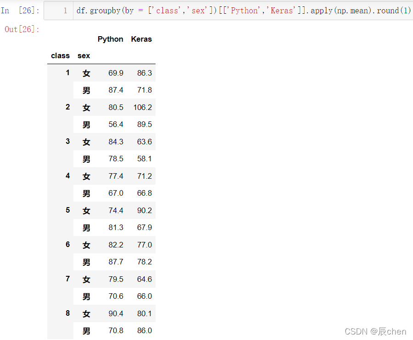The height and width of the screenshot is (340, 413).
Task: Select the Keras value 78.2
Action: pyautogui.click(x=145, y=262)
